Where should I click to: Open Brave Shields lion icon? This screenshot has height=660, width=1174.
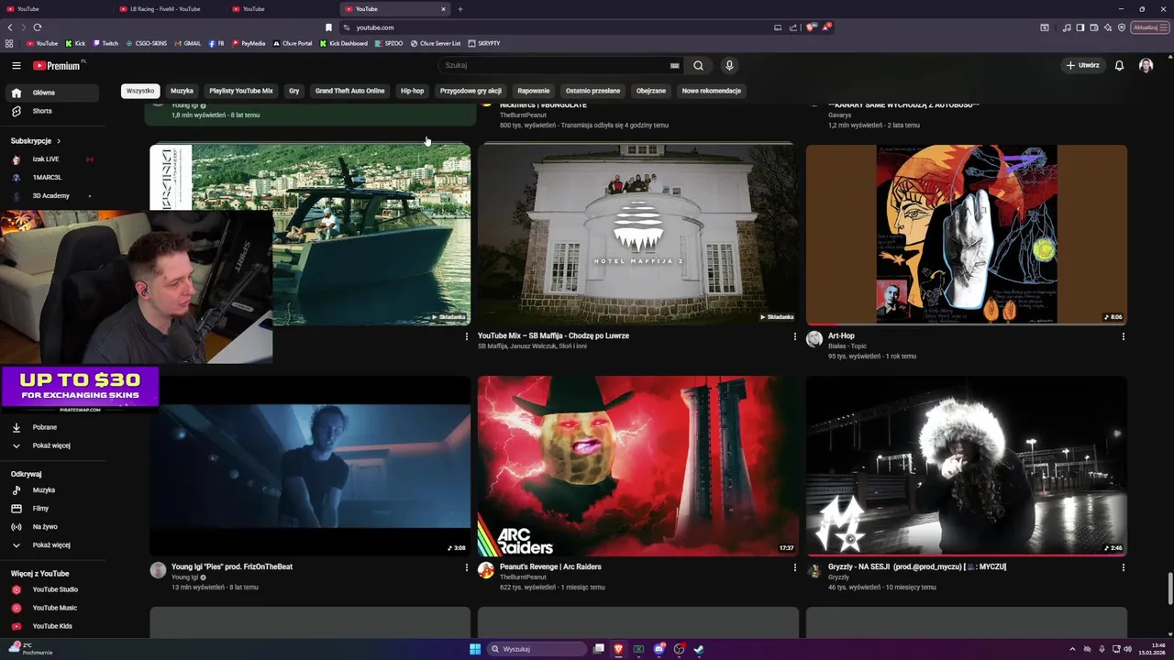tap(811, 27)
